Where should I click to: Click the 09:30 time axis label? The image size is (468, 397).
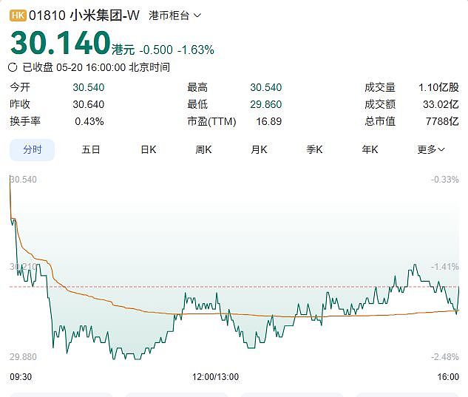click(21, 377)
